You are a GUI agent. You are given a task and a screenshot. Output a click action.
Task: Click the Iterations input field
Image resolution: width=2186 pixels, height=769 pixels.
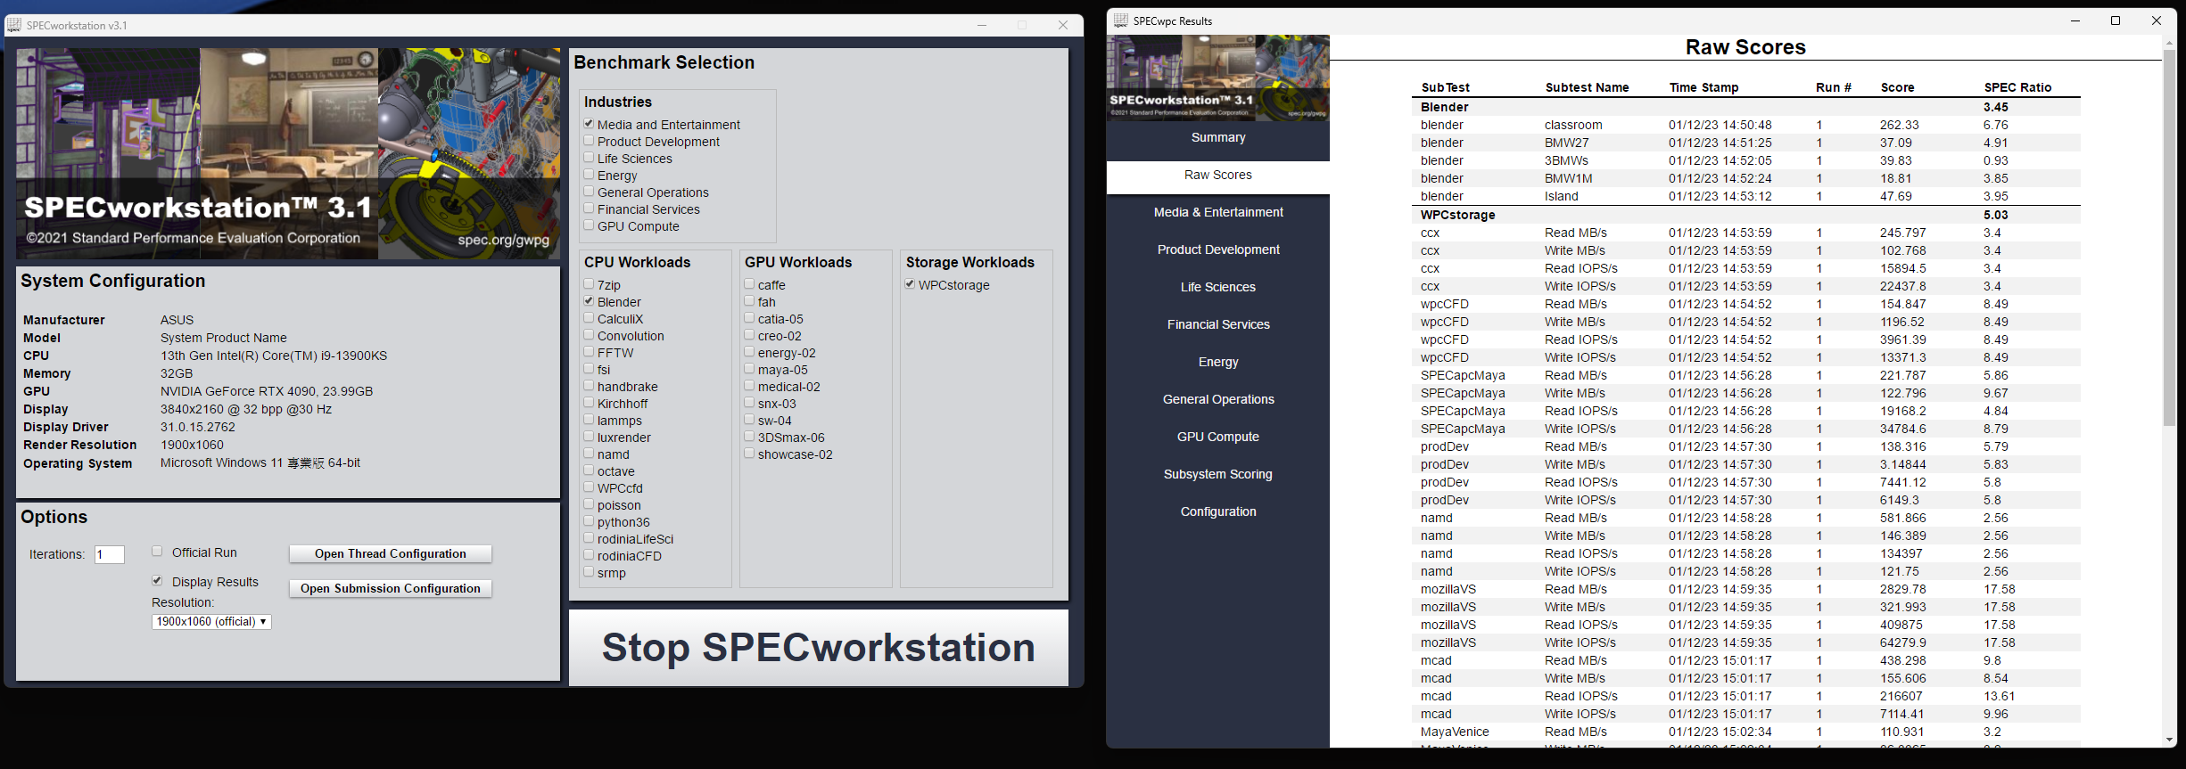[109, 554]
